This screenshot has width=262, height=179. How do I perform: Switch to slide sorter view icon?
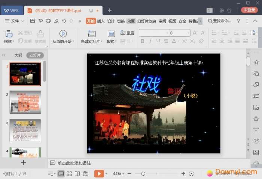pos(69,174)
